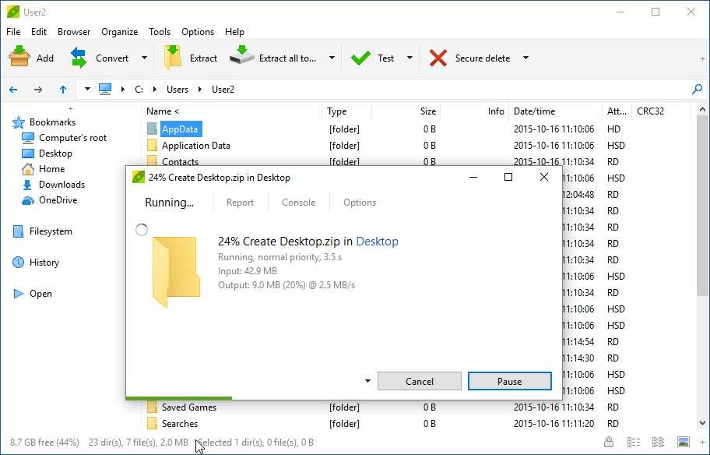Click the search magnifier in address bar
The height and width of the screenshot is (455, 710).
point(697,90)
